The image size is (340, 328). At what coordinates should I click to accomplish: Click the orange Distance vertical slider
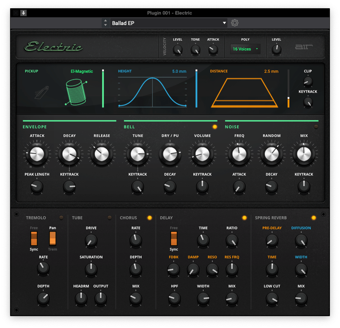288,88
